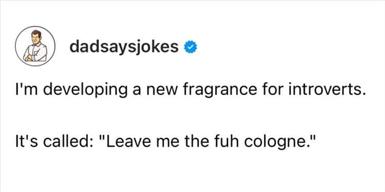This screenshot has width=385, height=192.
Task: Click the cartoon dad's face in avatar
Action: pyautogui.click(x=36, y=37)
